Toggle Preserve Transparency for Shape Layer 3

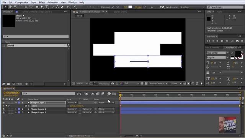click(x=80, y=103)
